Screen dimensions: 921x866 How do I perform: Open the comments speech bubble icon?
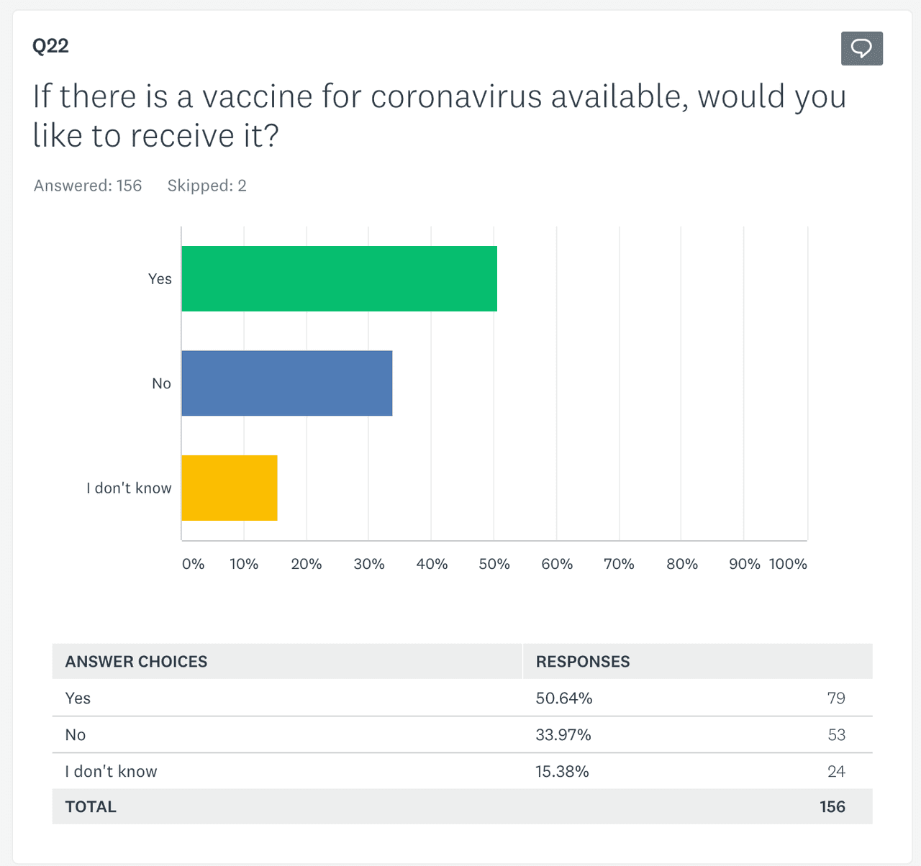coord(861,49)
